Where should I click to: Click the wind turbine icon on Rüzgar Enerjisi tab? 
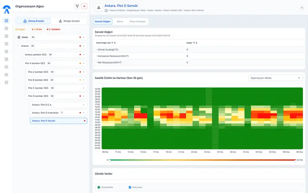tap(60, 21)
